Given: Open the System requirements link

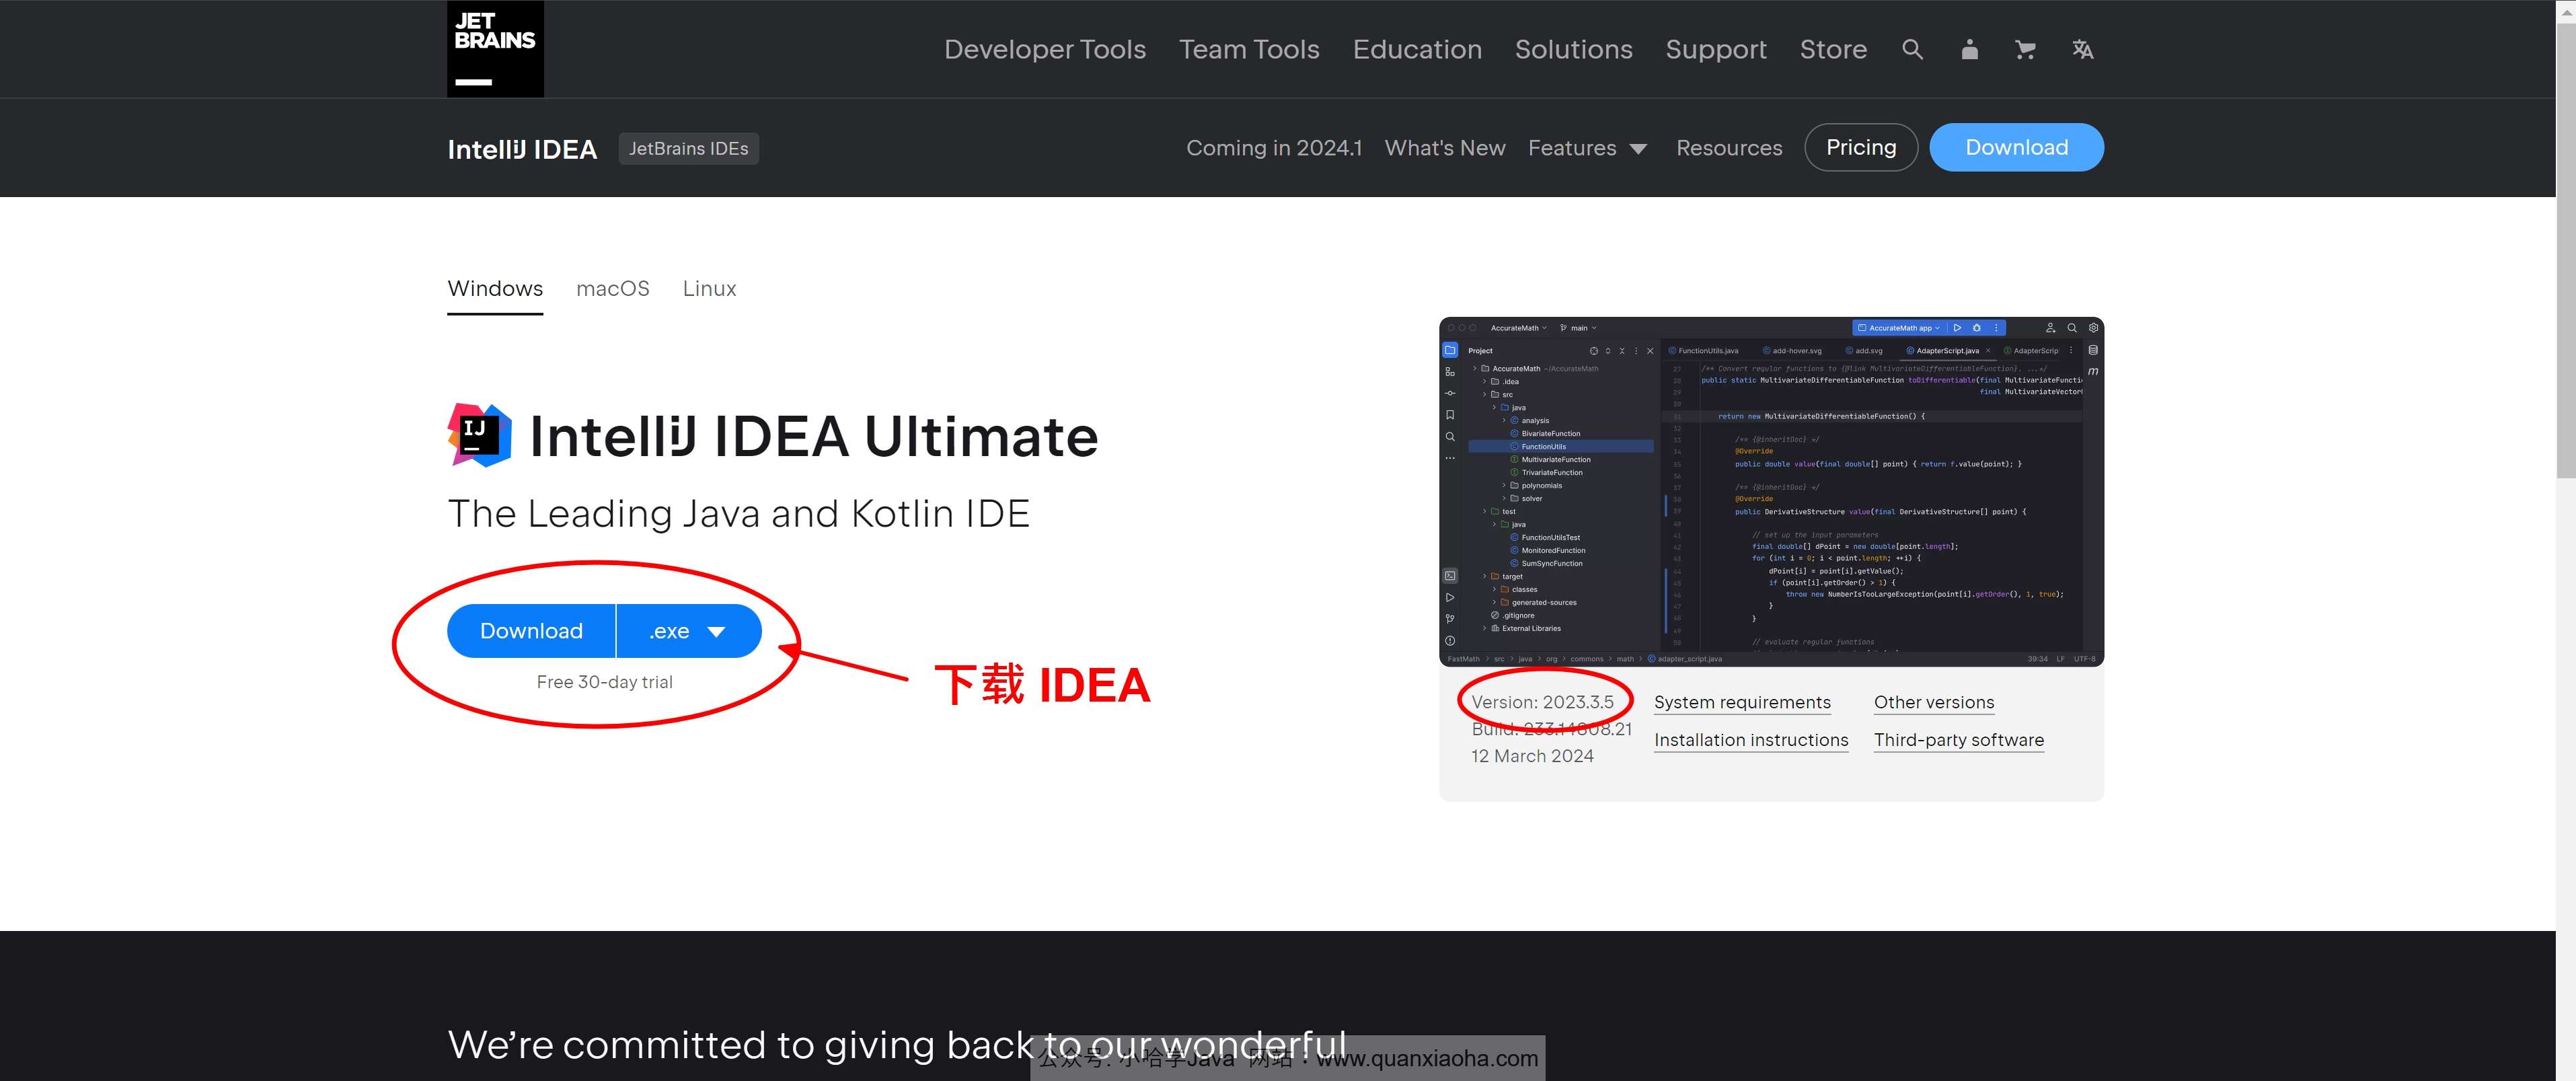Looking at the screenshot, I should click(x=1742, y=702).
